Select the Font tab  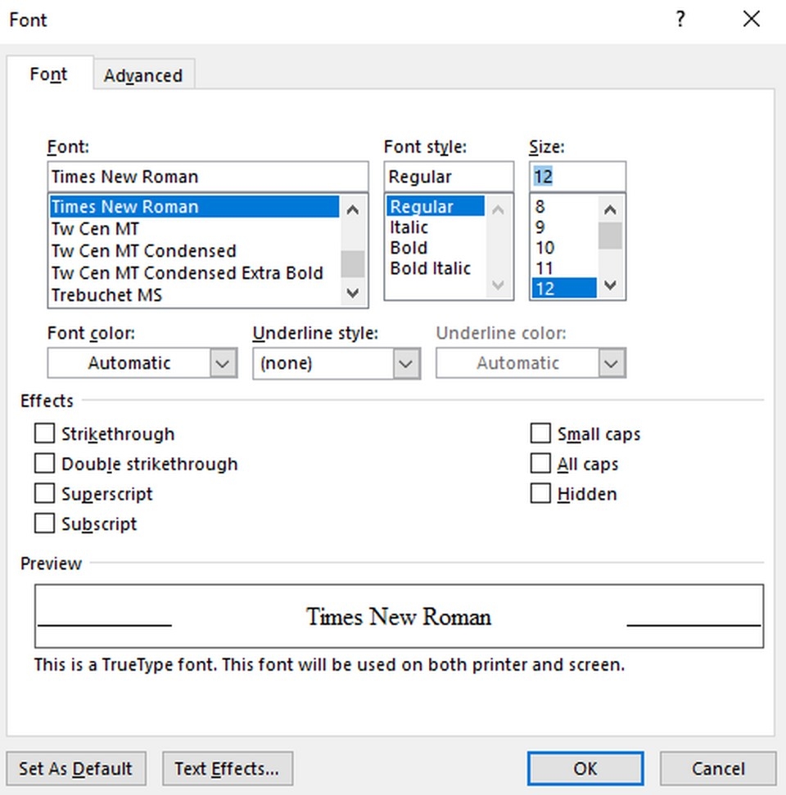click(49, 74)
